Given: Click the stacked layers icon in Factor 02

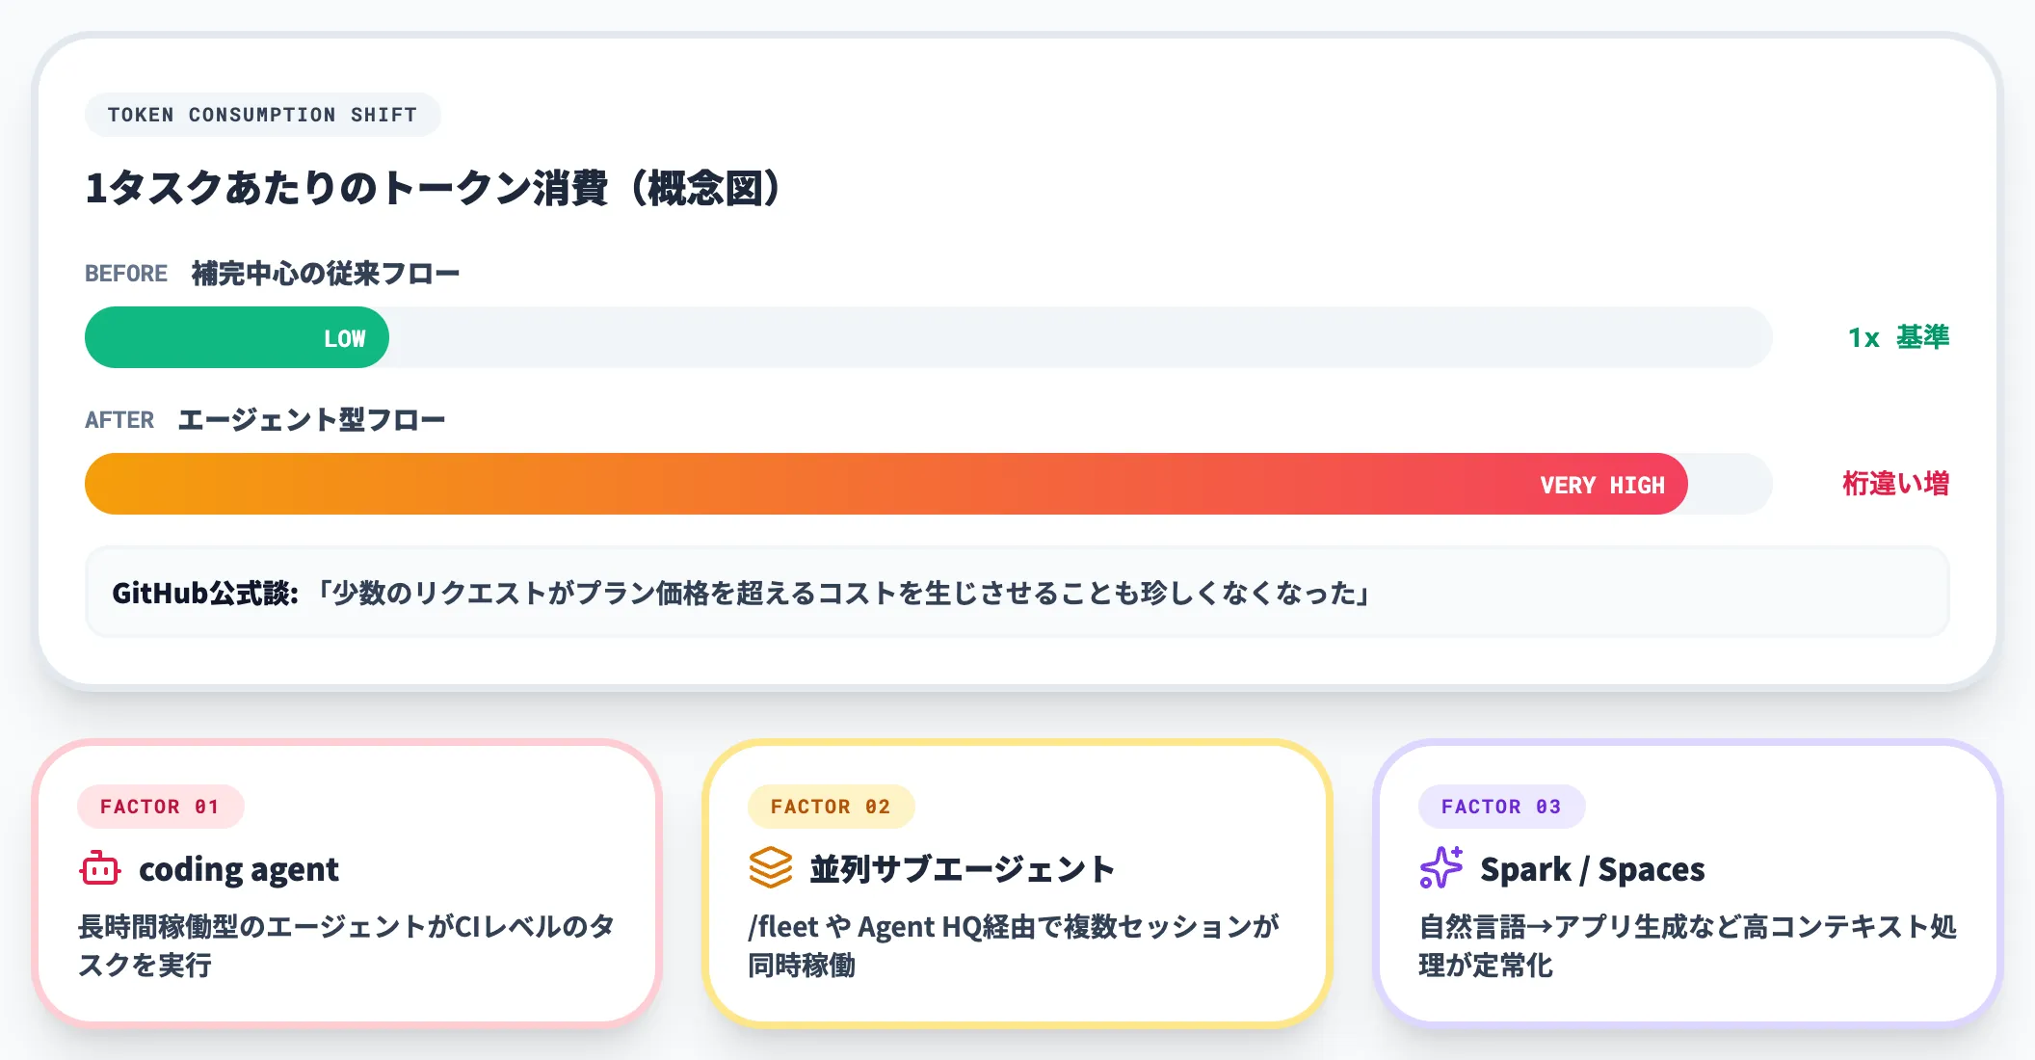Looking at the screenshot, I should [770, 868].
